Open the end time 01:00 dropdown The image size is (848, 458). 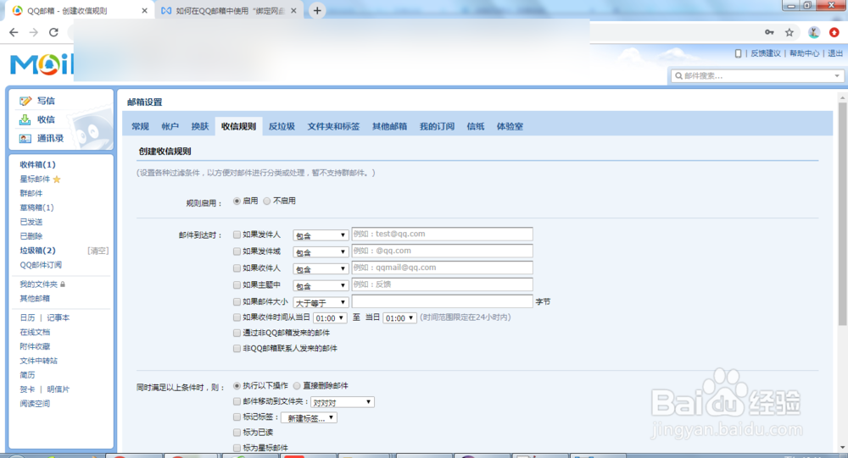tap(399, 318)
